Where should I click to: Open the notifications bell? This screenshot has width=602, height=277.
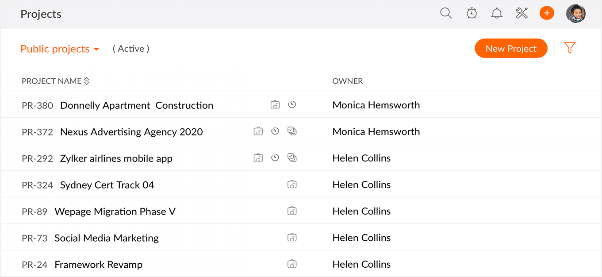click(497, 13)
